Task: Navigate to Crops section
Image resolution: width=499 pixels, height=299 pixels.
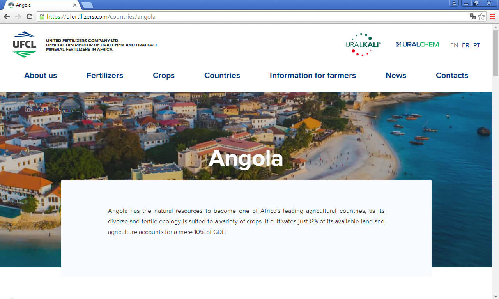Action: 164,76
